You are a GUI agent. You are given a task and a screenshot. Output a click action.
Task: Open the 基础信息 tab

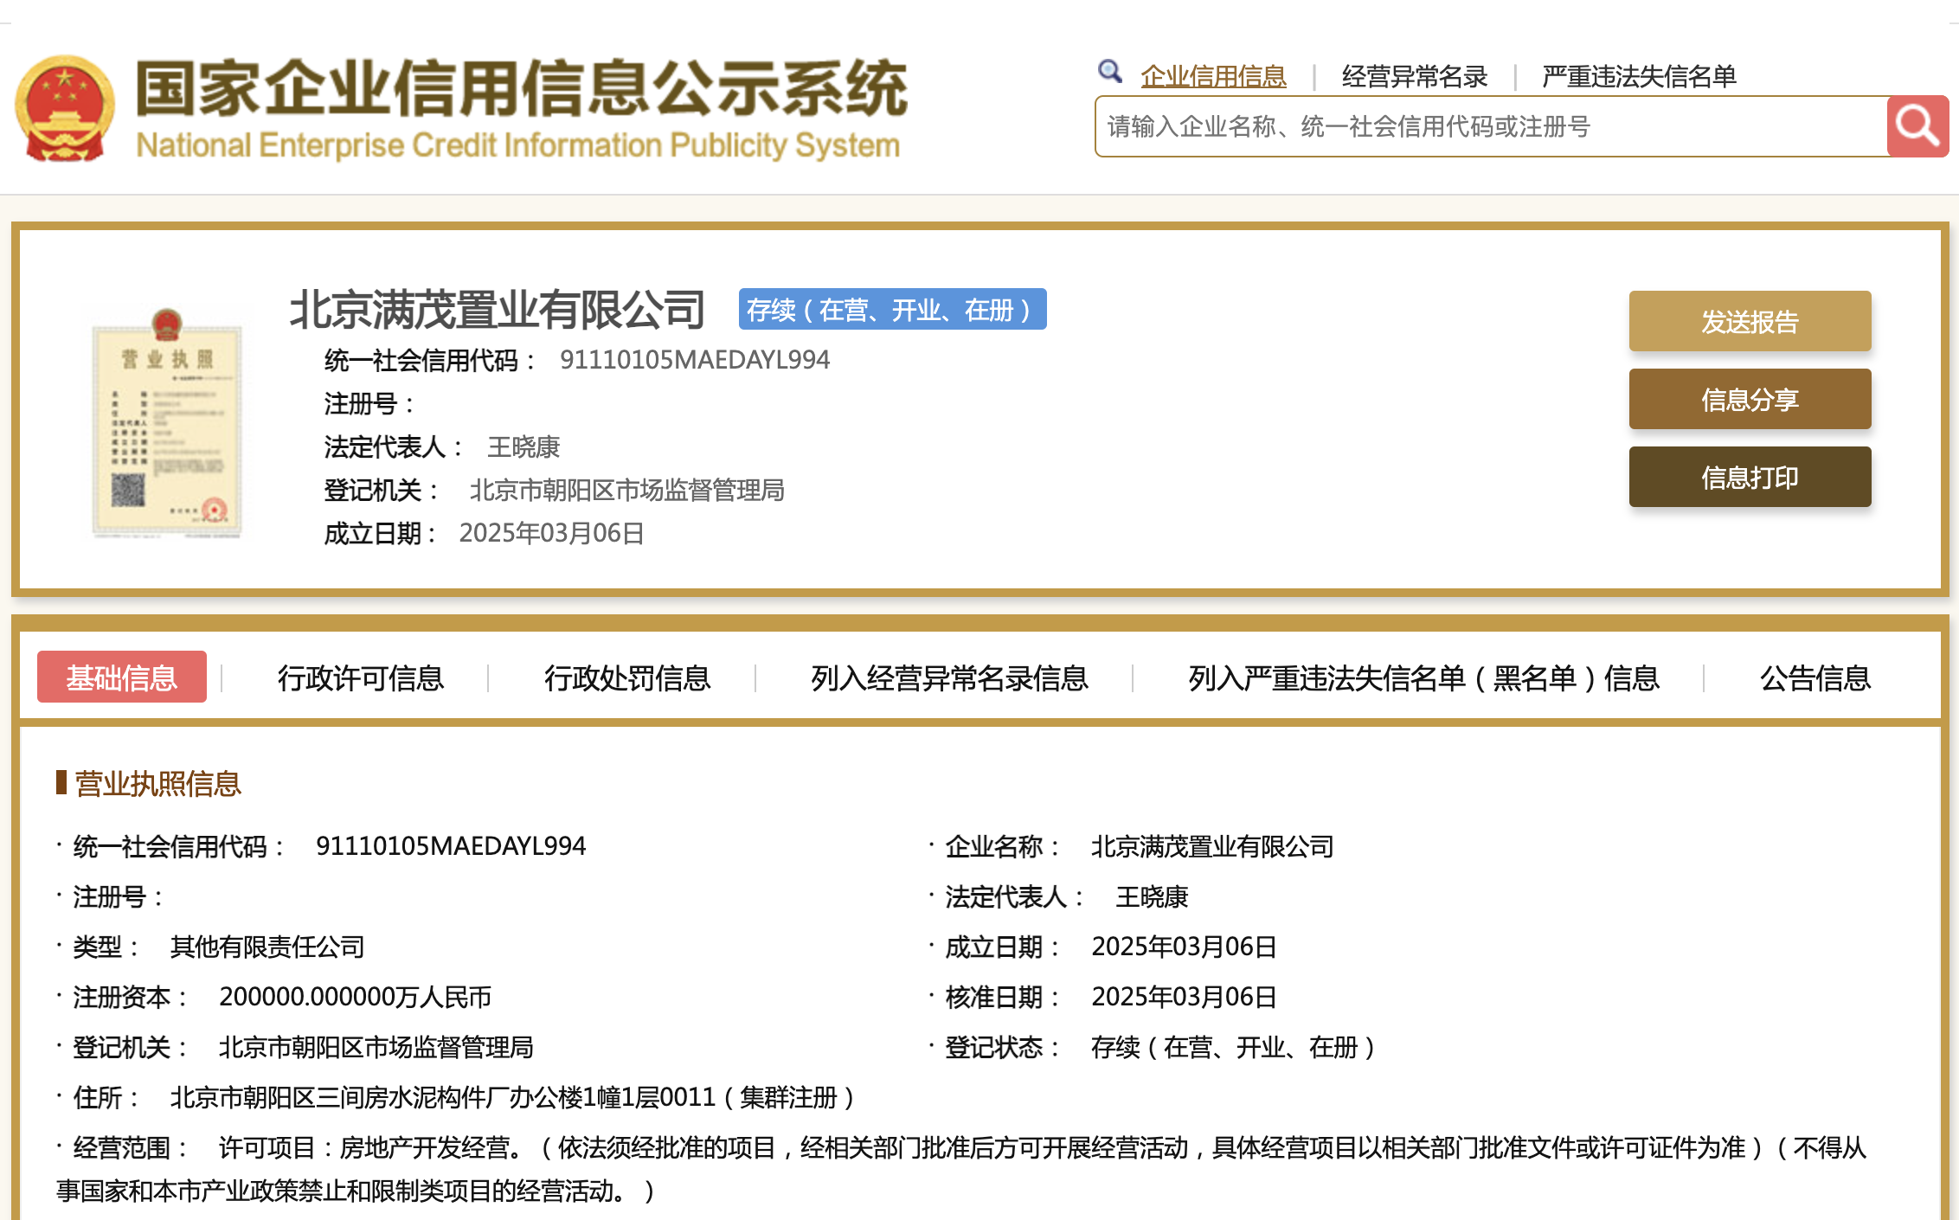122,677
